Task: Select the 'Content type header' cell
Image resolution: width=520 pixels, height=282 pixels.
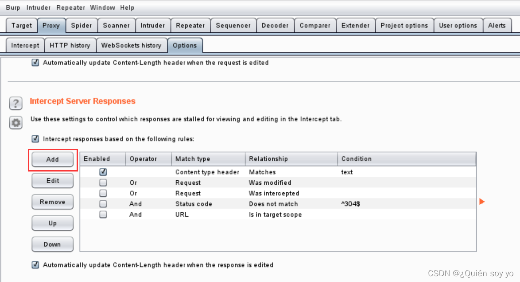Action: click(207, 172)
